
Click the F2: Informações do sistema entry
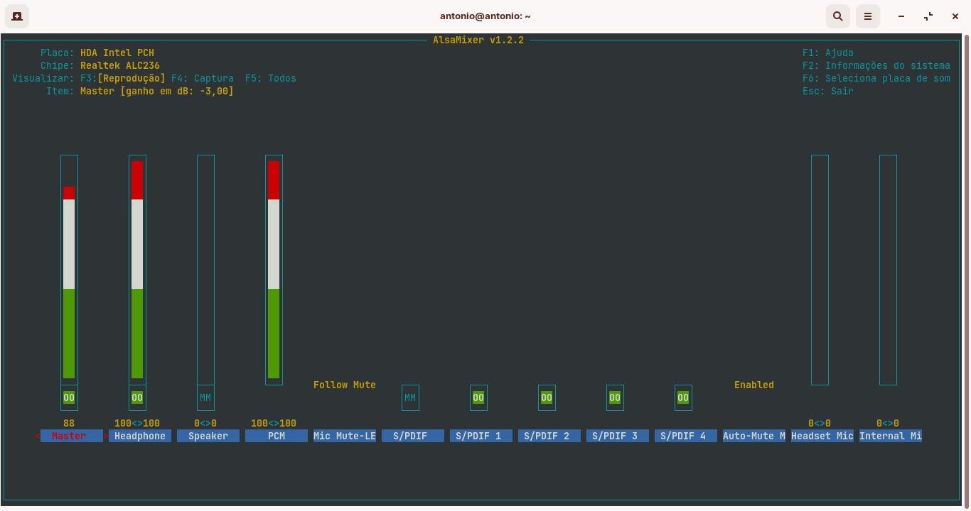click(x=876, y=65)
